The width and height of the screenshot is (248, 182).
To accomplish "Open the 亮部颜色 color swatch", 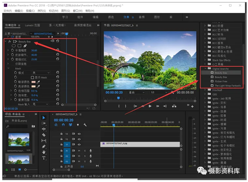I will (x=33, y=86).
